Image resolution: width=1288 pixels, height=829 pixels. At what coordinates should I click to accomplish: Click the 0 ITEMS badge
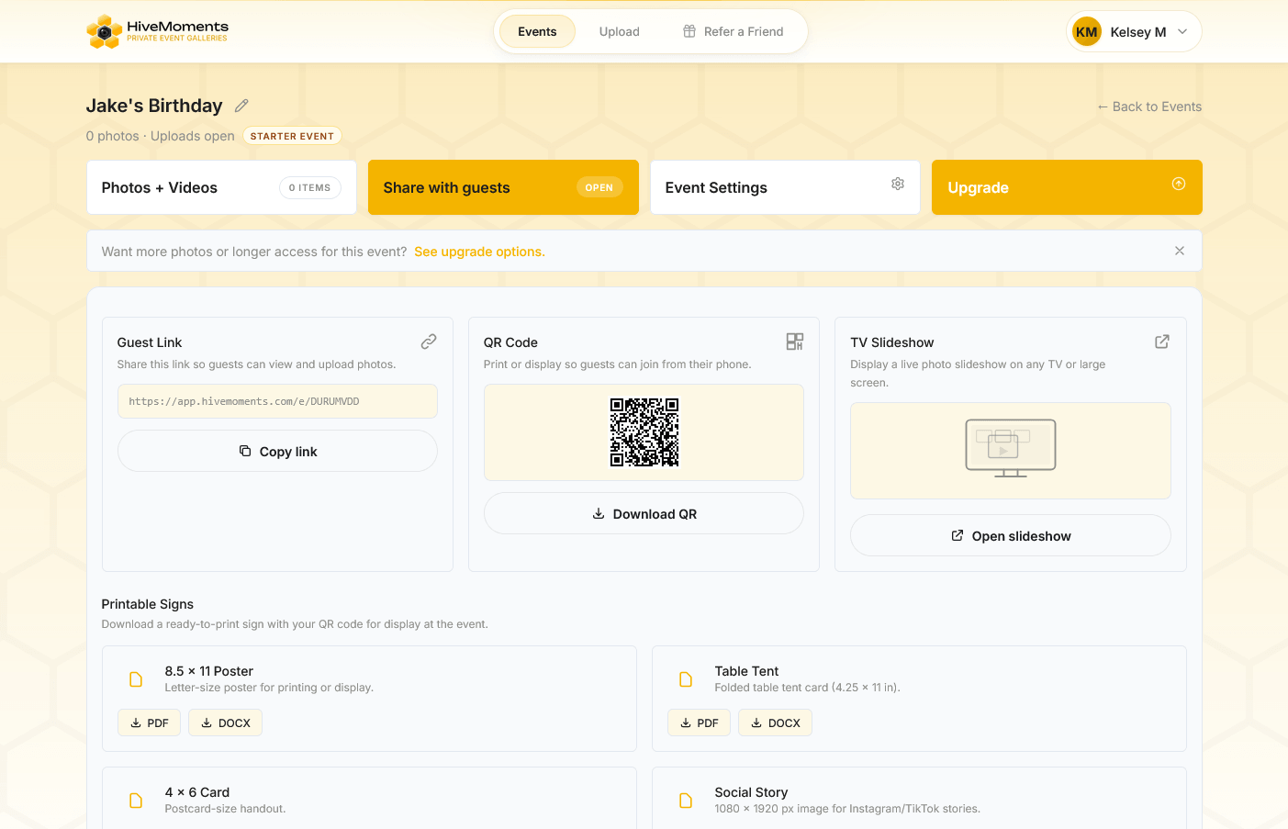tap(310, 187)
